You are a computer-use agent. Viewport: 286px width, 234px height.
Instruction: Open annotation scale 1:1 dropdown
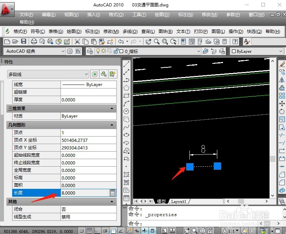237,231
